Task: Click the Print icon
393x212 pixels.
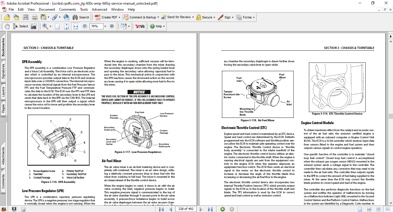Action: click(35, 17)
